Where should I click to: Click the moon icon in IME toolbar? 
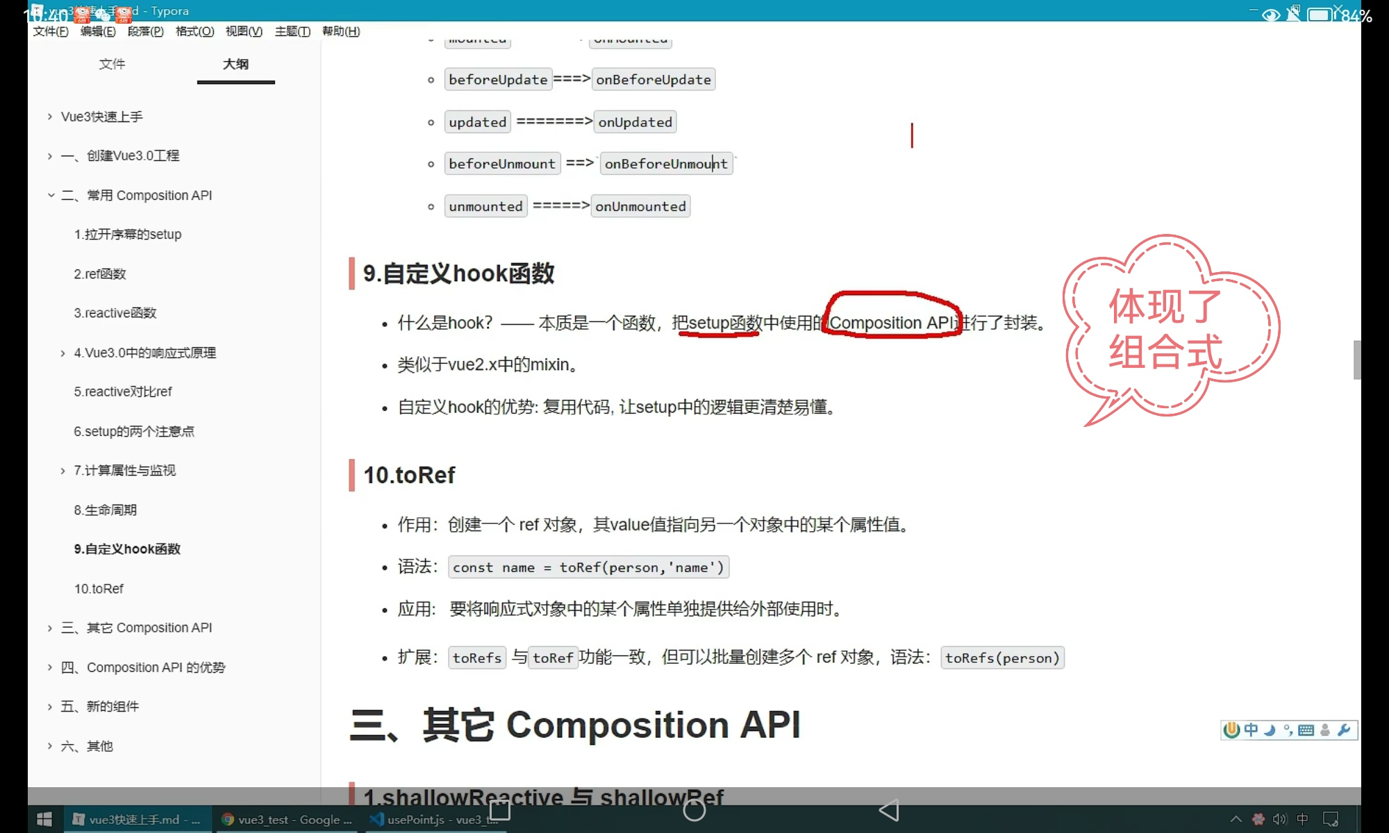click(x=1270, y=730)
